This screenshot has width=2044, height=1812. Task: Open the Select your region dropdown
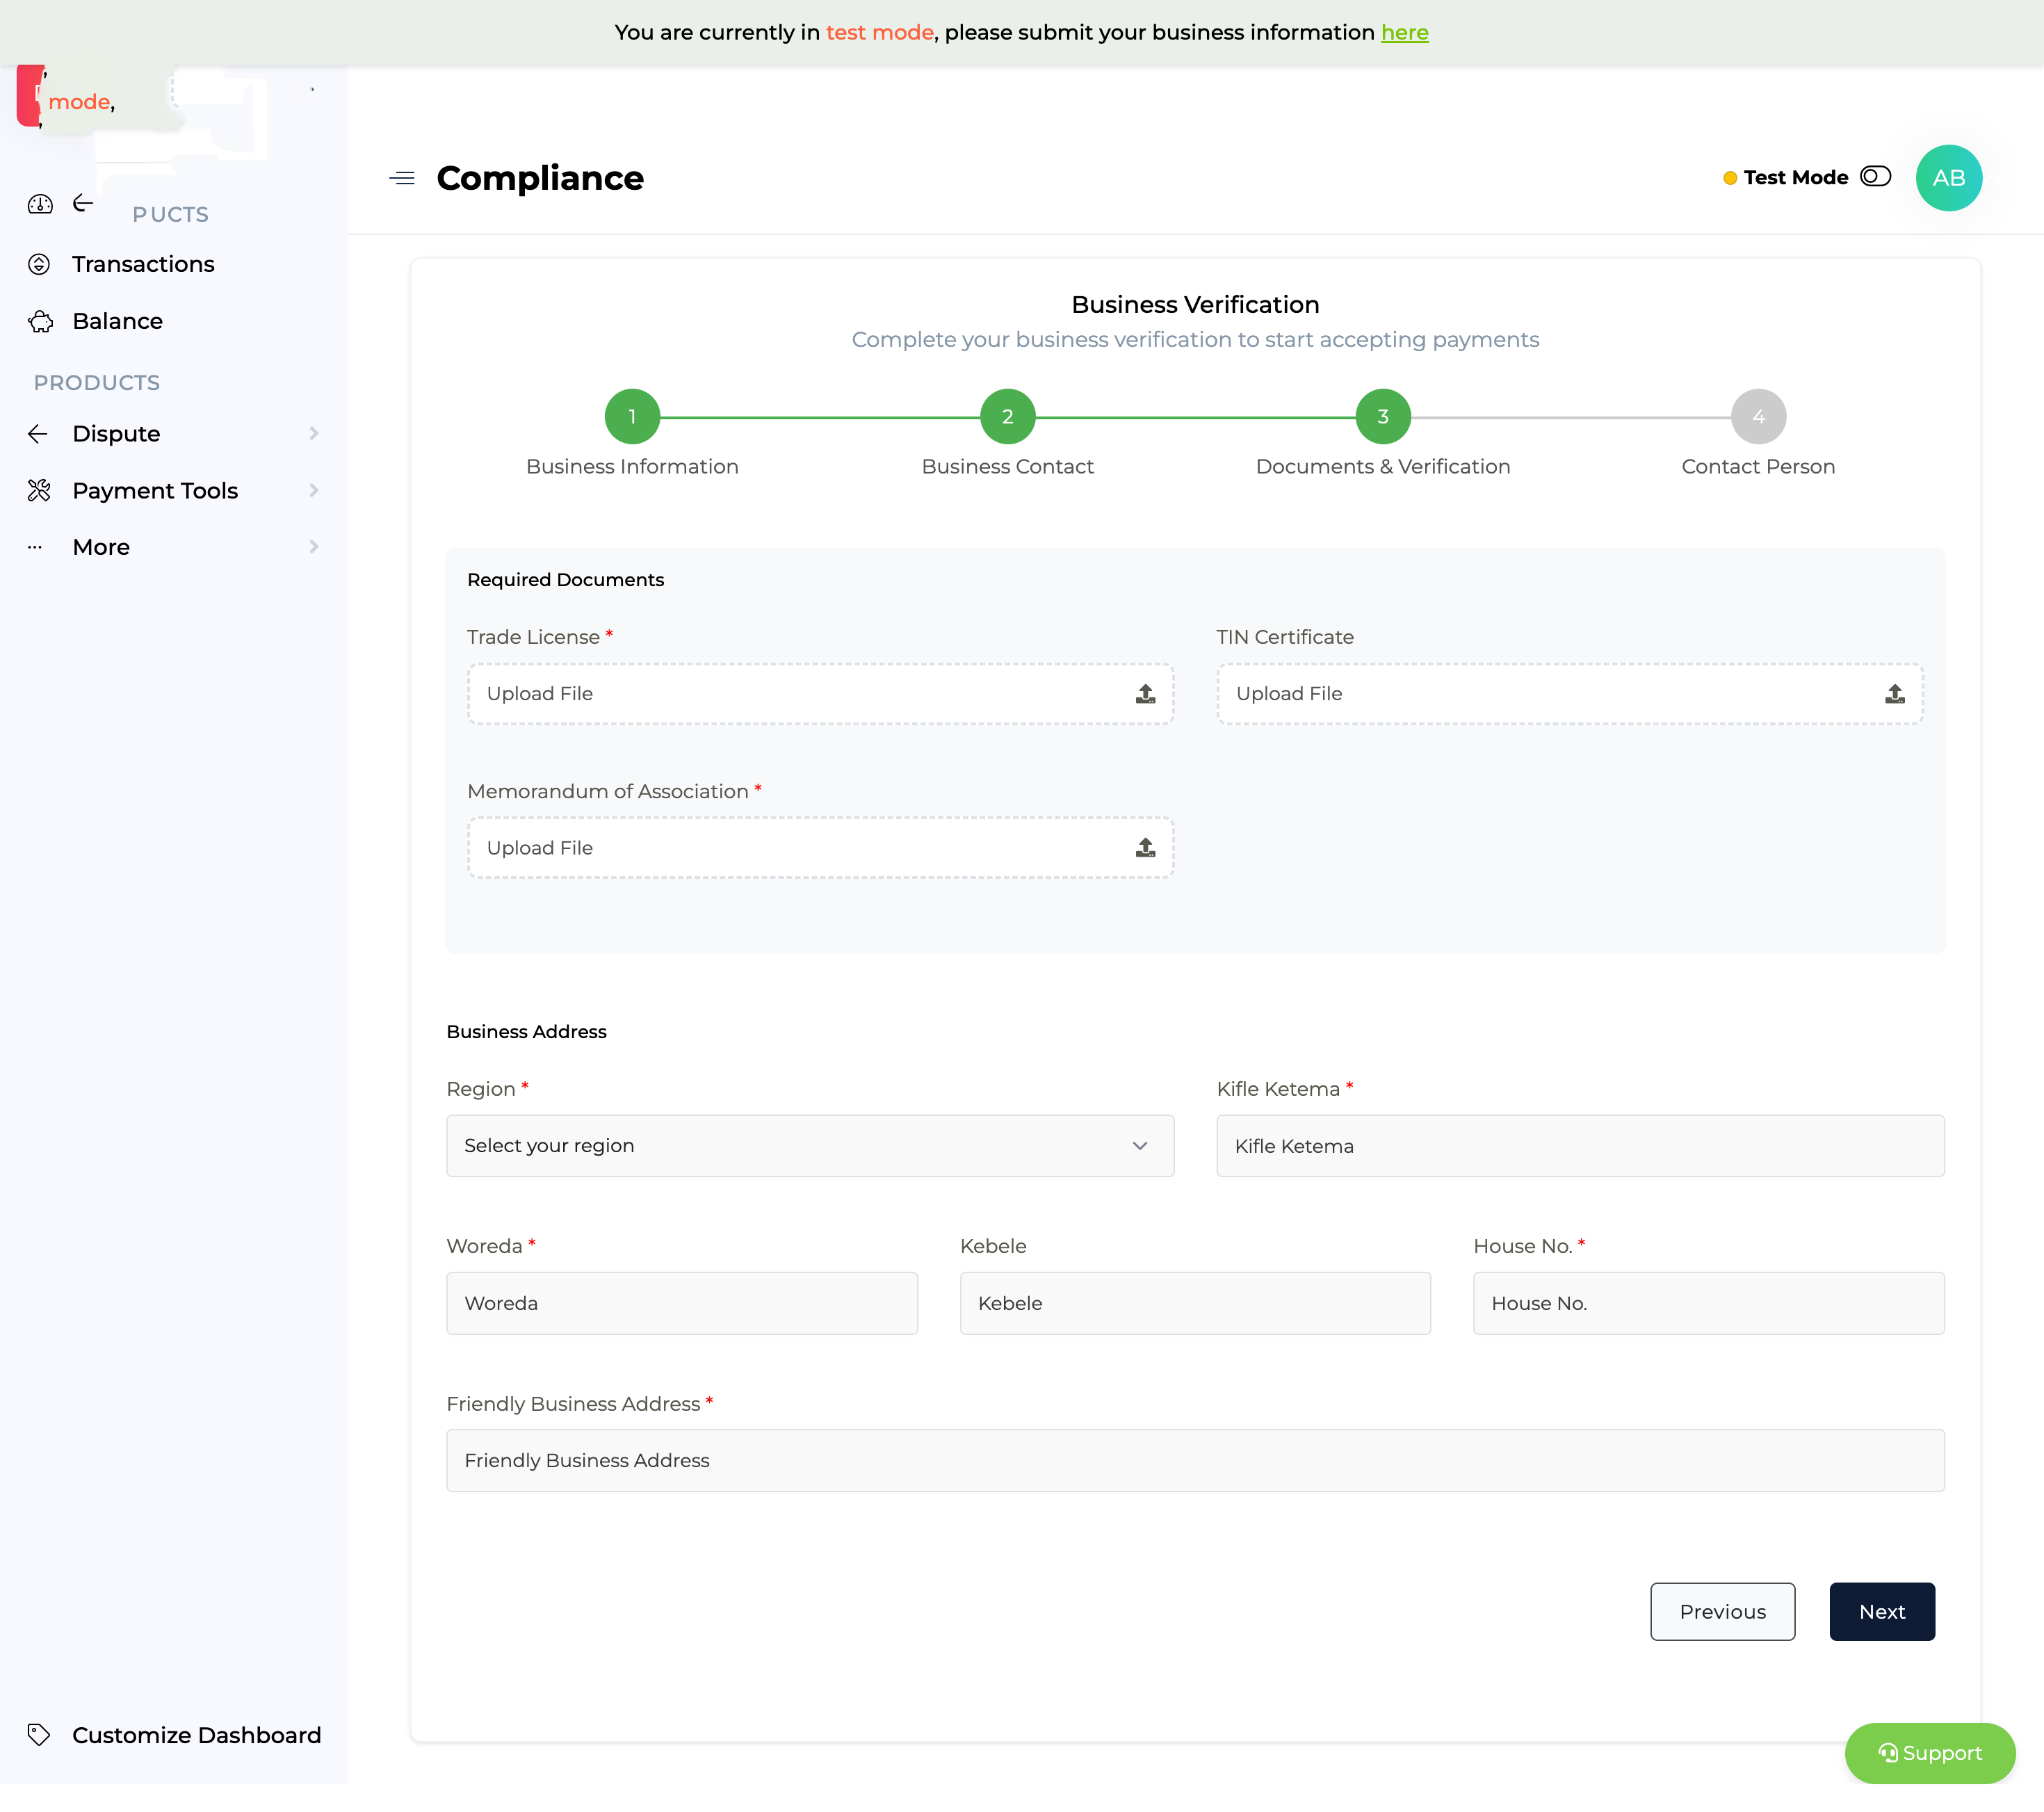pyautogui.click(x=809, y=1146)
